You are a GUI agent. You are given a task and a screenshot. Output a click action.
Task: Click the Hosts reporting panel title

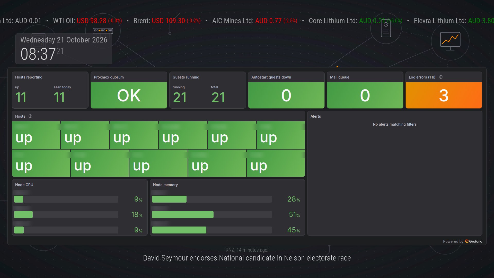click(29, 77)
